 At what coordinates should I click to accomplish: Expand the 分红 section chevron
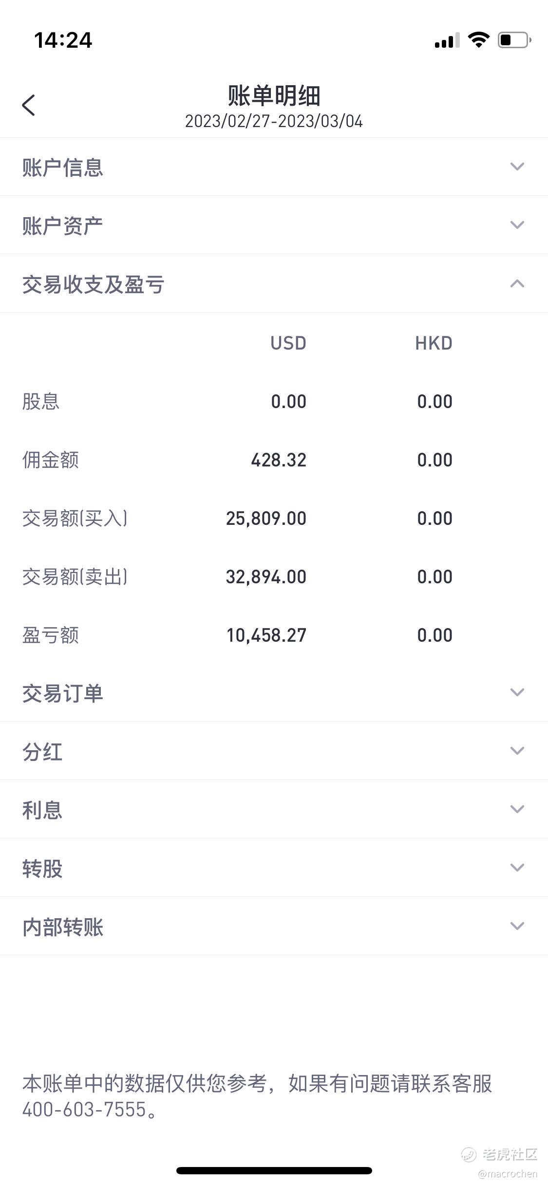click(x=517, y=751)
